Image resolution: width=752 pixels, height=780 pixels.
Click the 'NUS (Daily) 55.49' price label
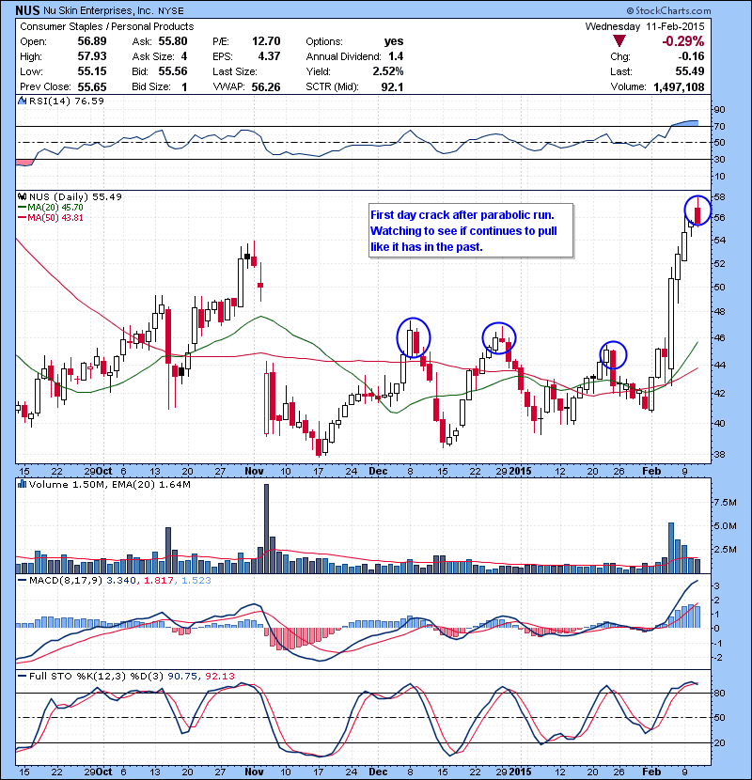(x=75, y=197)
